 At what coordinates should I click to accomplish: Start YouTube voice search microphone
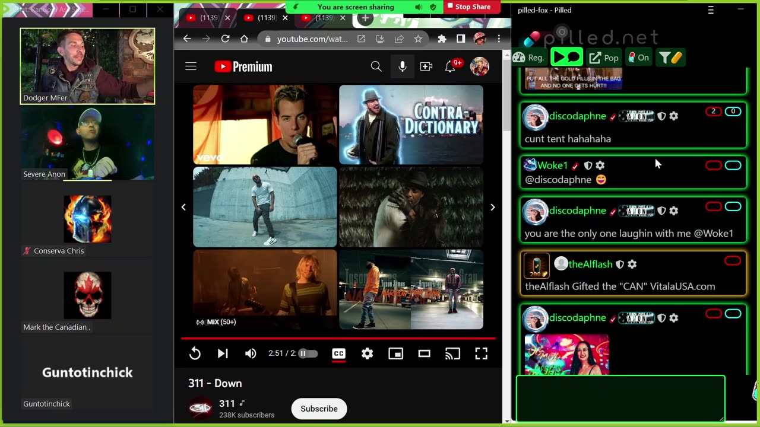pos(403,66)
